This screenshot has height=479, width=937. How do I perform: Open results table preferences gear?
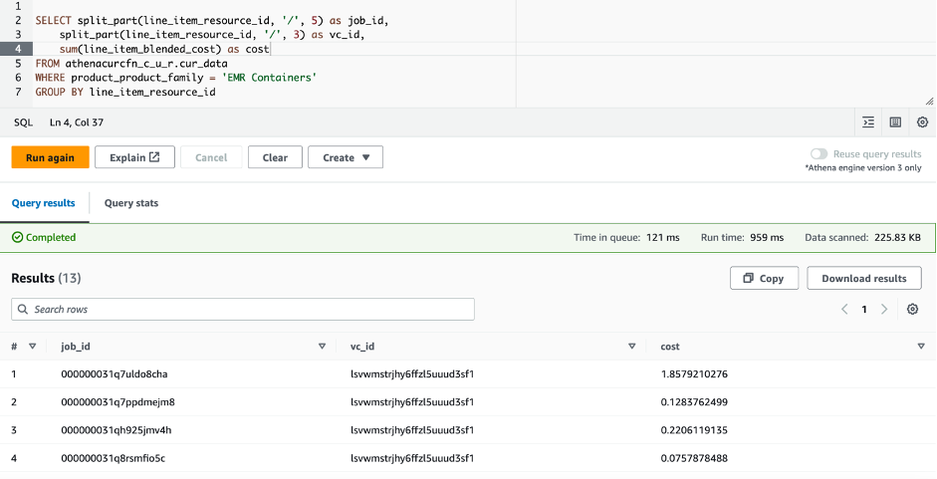912,309
